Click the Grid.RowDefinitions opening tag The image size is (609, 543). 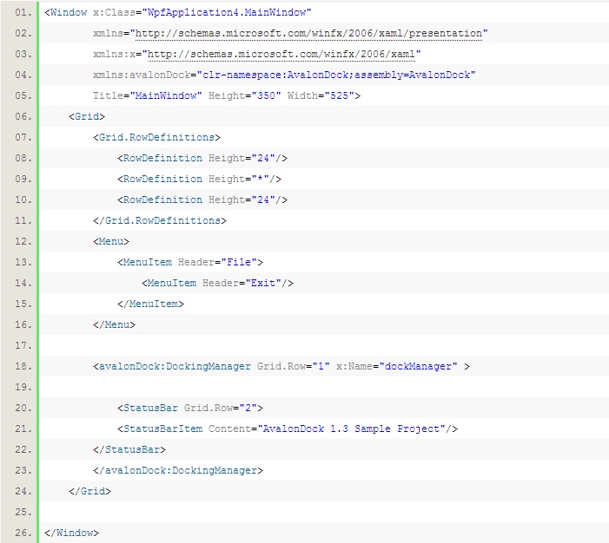click(x=156, y=137)
